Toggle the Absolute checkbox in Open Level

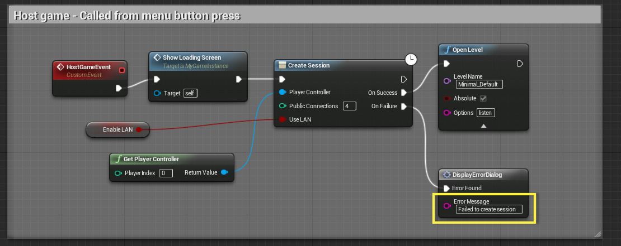point(483,98)
